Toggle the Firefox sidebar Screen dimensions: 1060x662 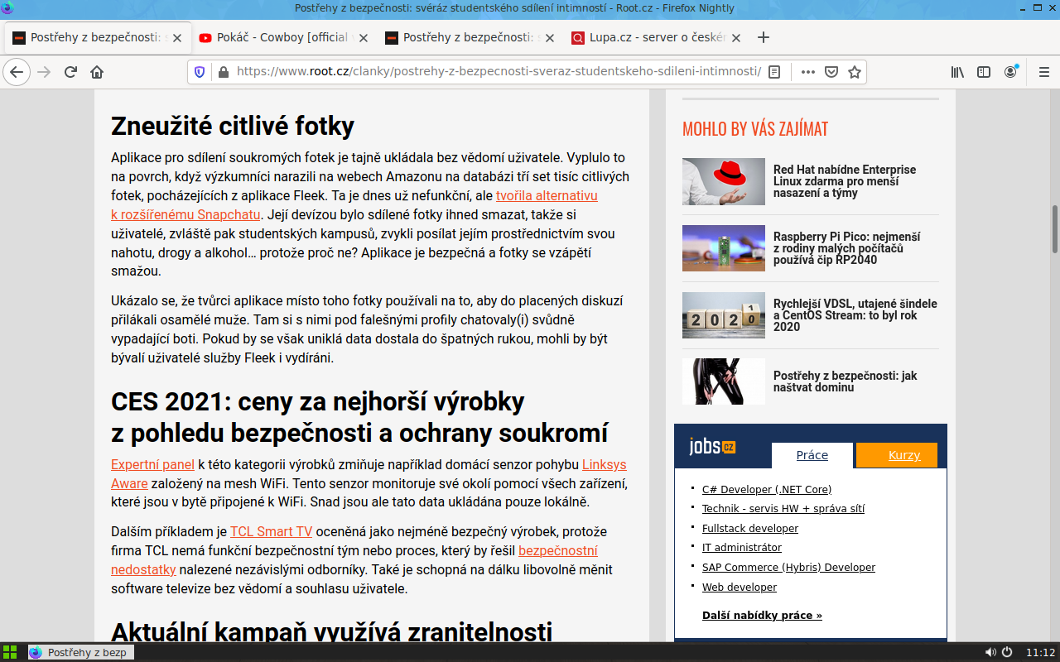coord(983,72)
